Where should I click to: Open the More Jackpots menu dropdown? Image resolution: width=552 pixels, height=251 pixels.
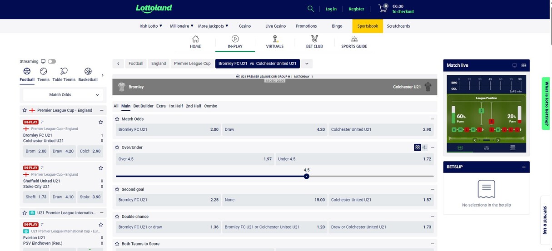213,26
